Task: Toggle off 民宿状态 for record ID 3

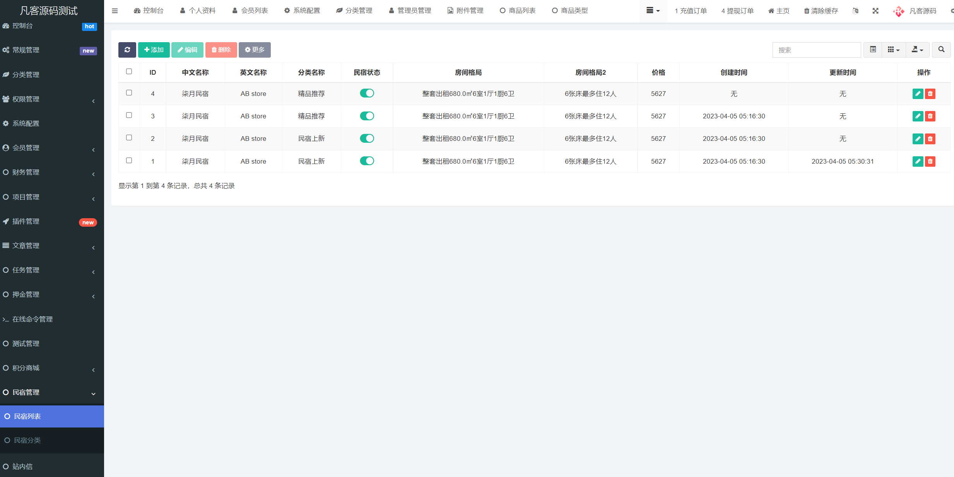Action: 367,116
